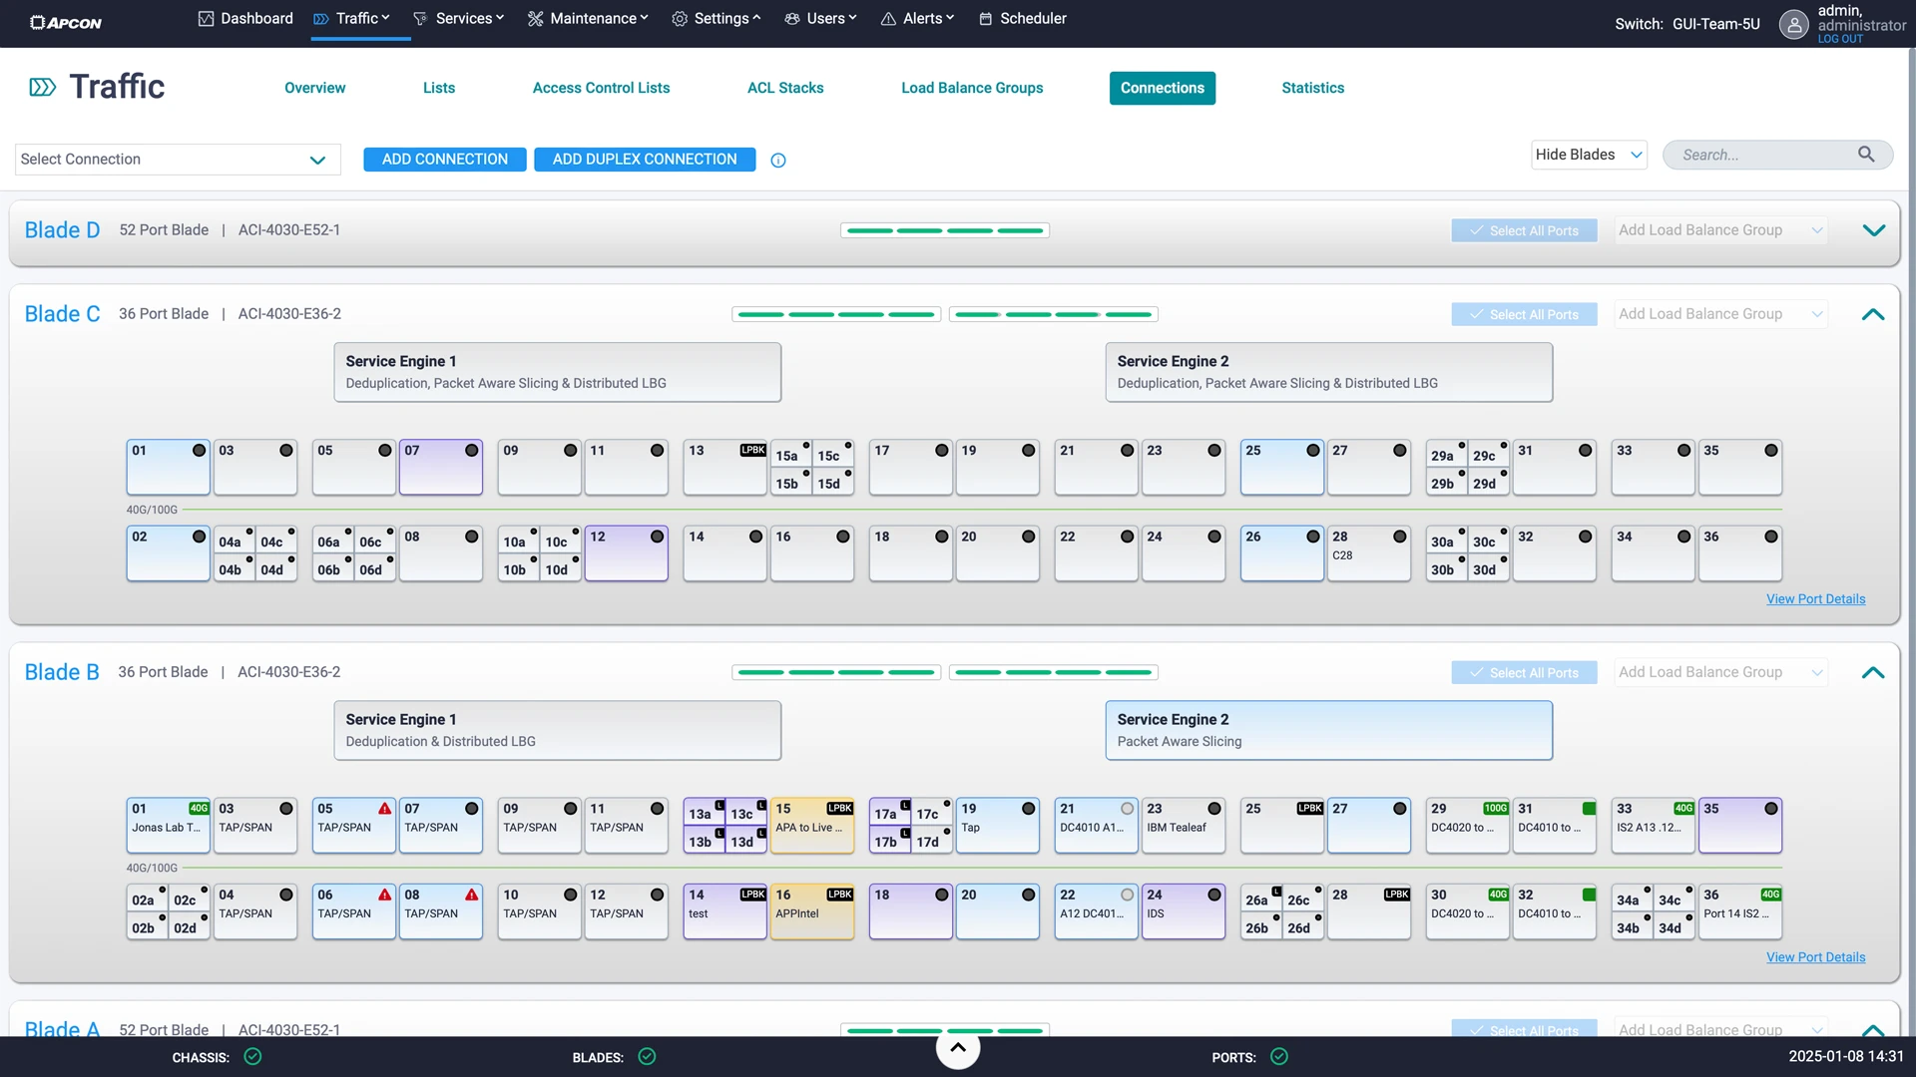Image resolution: width=1916 pixels, height=1077 pixels.
Task: Click Blade D port status progress bar
Action: [x=944, y=230]
